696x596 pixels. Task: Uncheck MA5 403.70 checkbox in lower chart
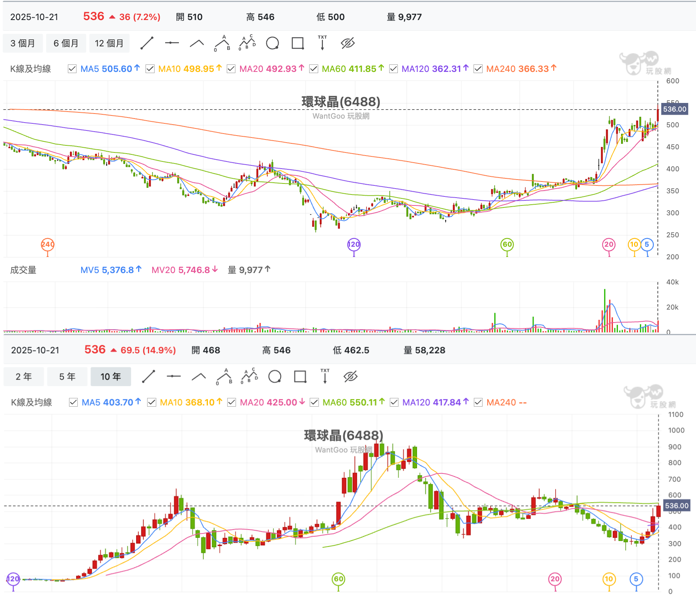(x=73, y=402)
